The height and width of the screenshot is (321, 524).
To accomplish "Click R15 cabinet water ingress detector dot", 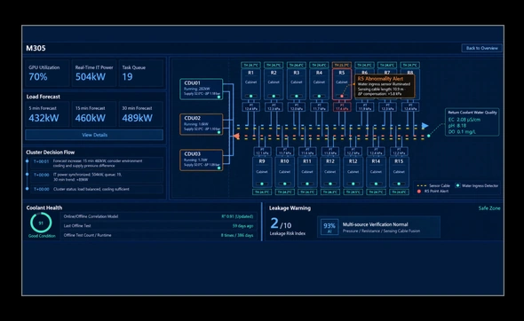I will pos(399,184).
